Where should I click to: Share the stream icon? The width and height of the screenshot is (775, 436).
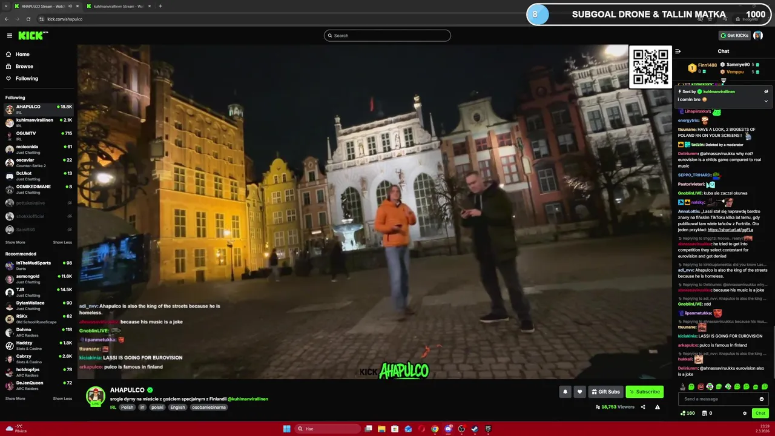(643, 407)
